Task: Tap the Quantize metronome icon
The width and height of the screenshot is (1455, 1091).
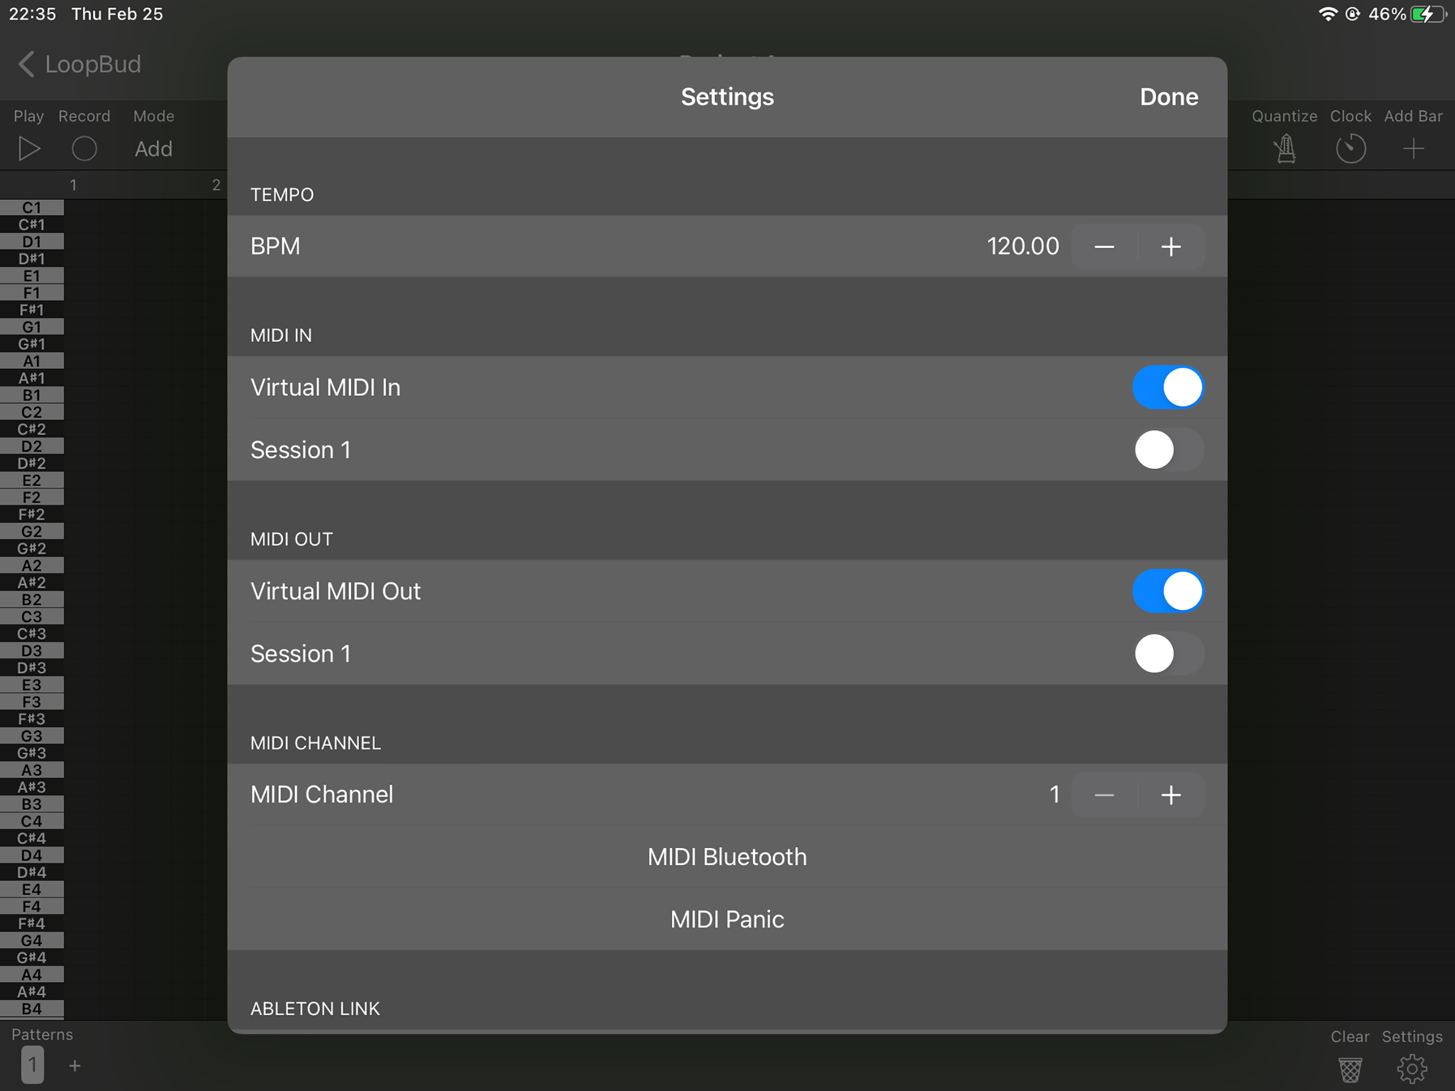Action: coord(1285,149)
